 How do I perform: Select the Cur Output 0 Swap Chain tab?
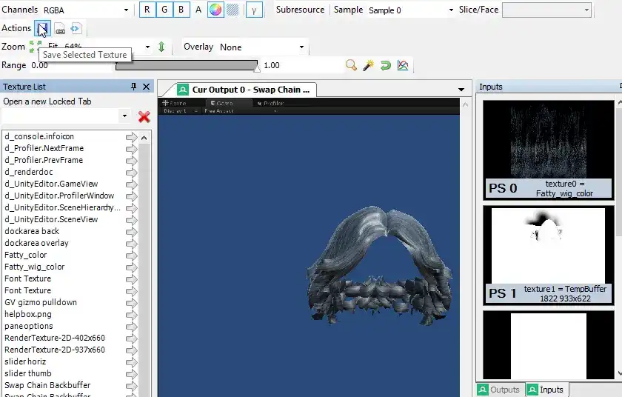(x=245, y=90)
